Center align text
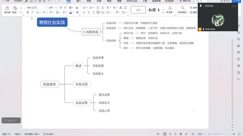The height and width of the screenshot is (136, 243). pos(88,12)
